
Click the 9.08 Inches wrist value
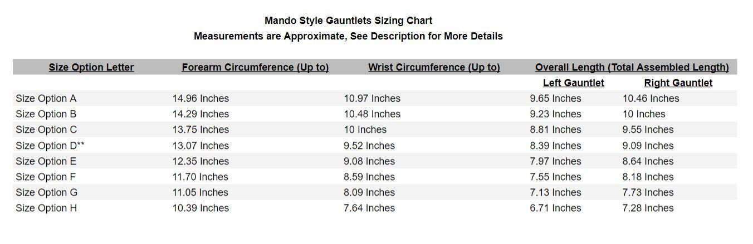pos(369,161)
